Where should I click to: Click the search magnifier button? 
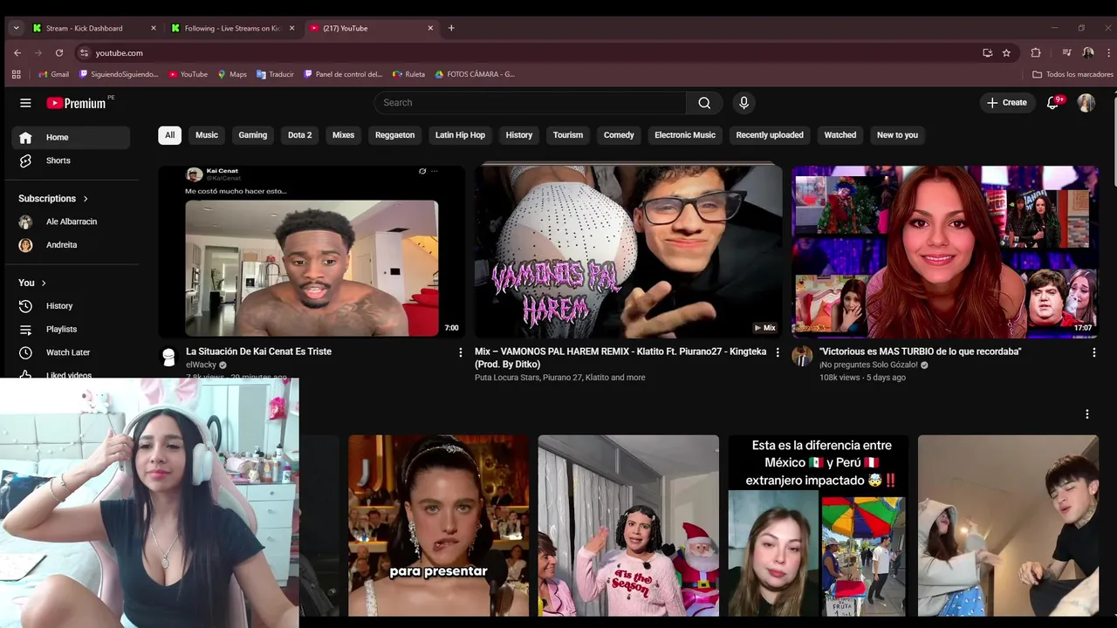(704, 103)
